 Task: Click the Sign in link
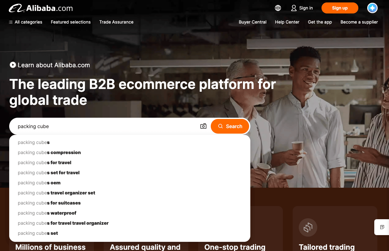tap(306, 8)
